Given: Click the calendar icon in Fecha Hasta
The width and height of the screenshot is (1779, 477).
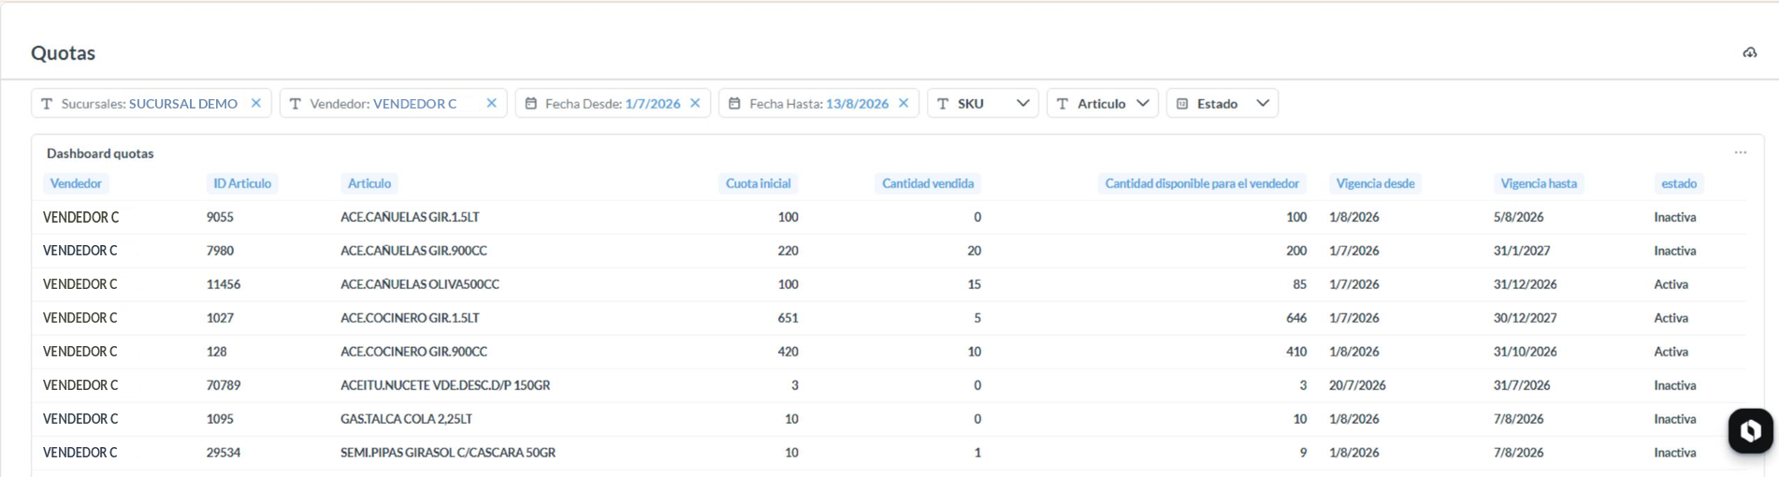Looking at the screenshot, I should (734, 104).
